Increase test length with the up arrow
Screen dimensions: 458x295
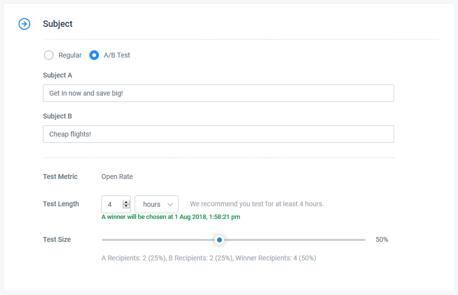tap(126, 202)
